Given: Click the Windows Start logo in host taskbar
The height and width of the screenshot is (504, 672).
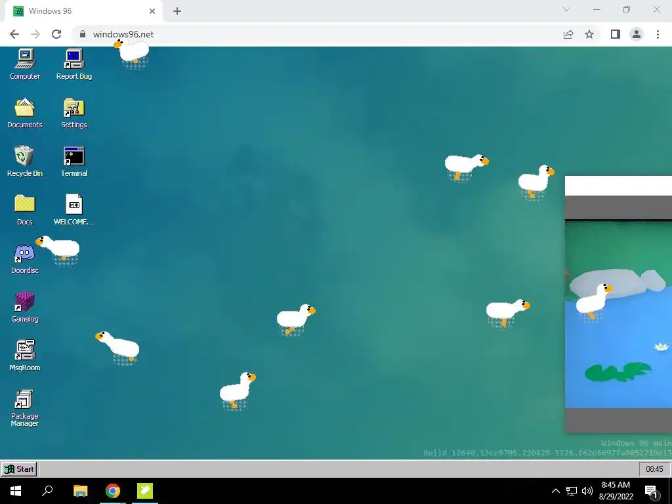Looking at the screenshot, I should [16, 491].
